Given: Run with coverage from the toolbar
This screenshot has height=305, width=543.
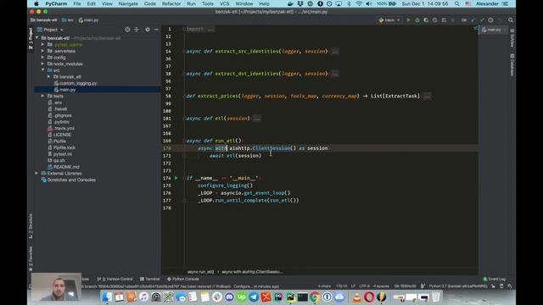Looking at the screenshot, I should coord(426,20).
